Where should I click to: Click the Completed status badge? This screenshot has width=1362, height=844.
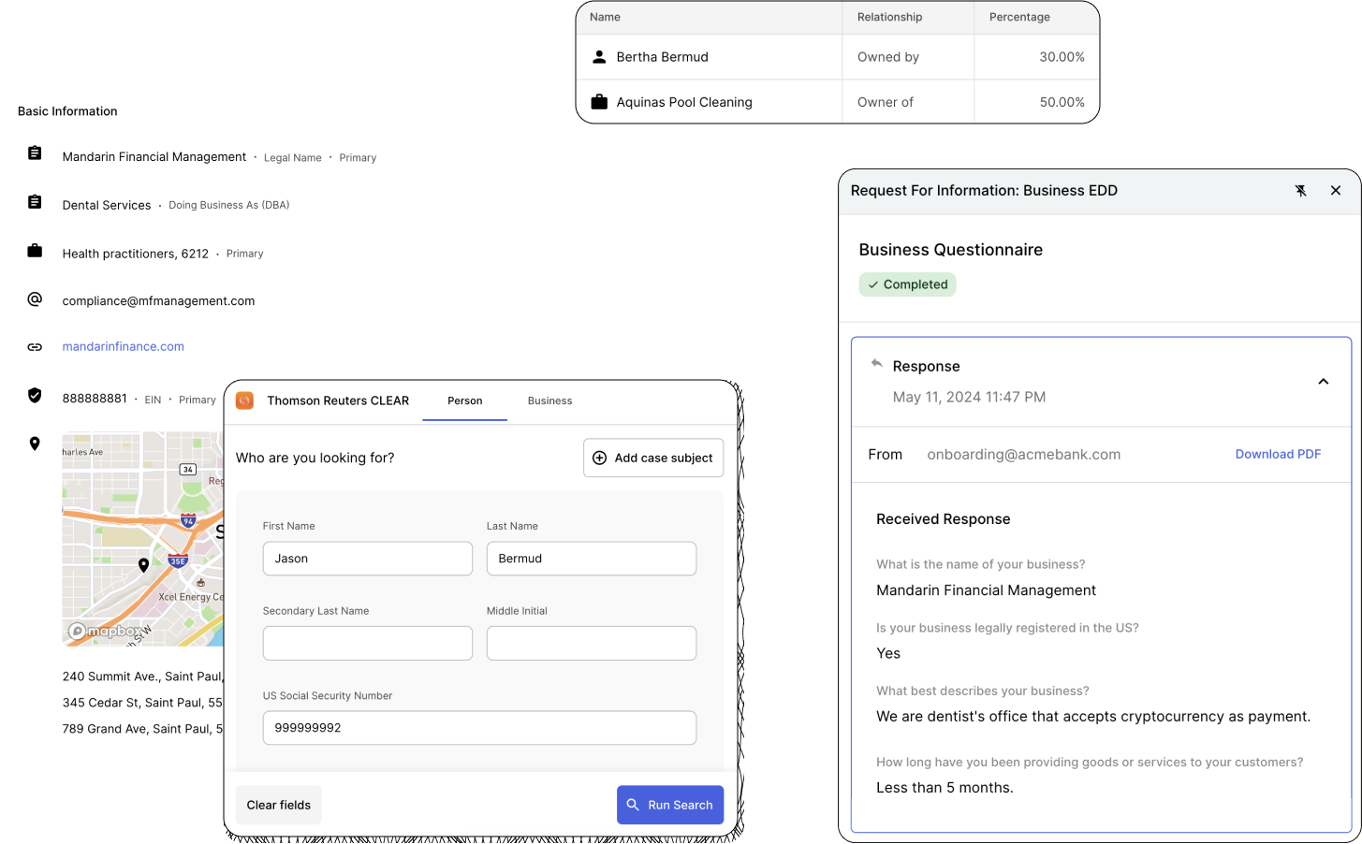click(x=907, y=284)
